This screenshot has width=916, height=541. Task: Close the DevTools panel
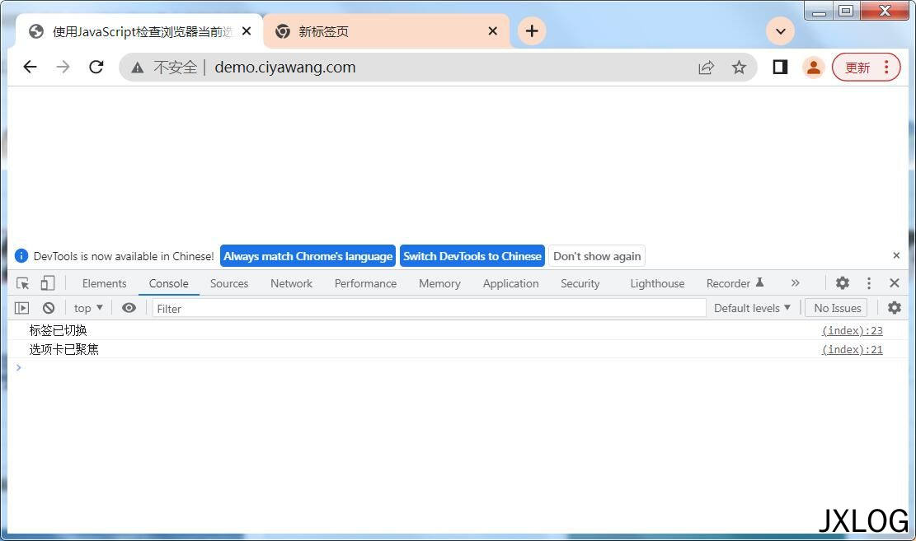(895, 283)
